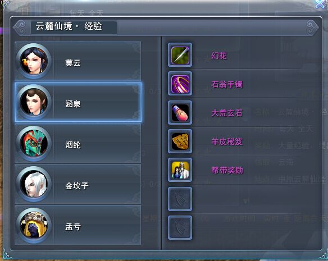This screenshot has width=328, height=261.
Task: Click the 云麓仙境·经验 title label
Action: tap(69, 26)
